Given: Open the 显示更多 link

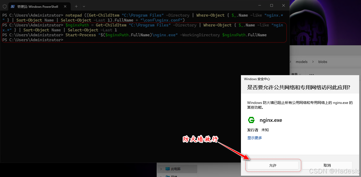Looking at the screenshot, I should click(254, 138).
